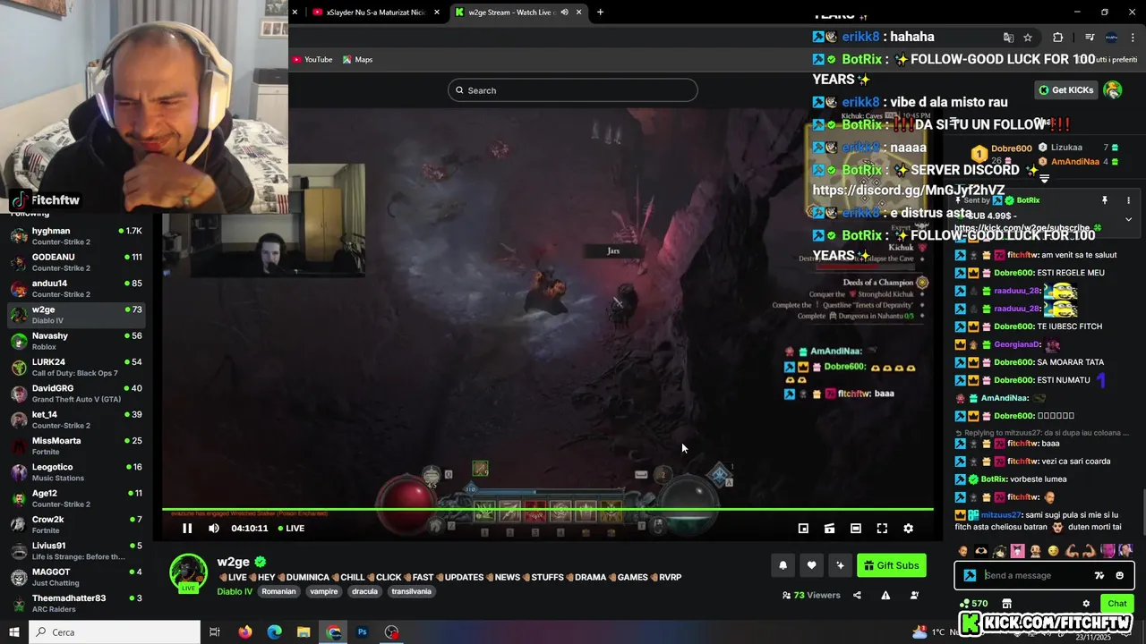Open chat settings gear
The width and height of the screenshot is (1146, 644).
pyautogui.click(x=1086, y=604)
